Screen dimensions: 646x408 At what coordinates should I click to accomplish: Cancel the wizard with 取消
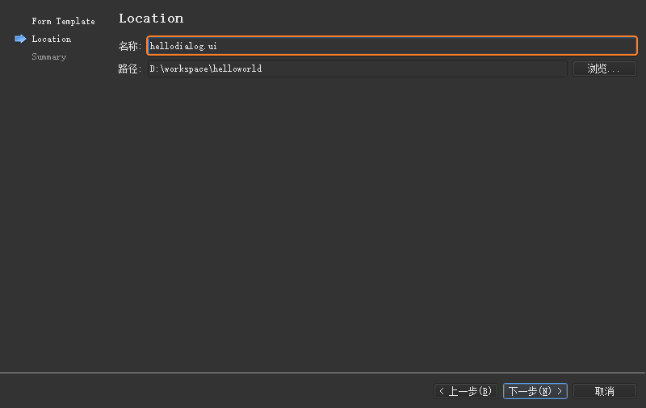[x=604, y=391]
